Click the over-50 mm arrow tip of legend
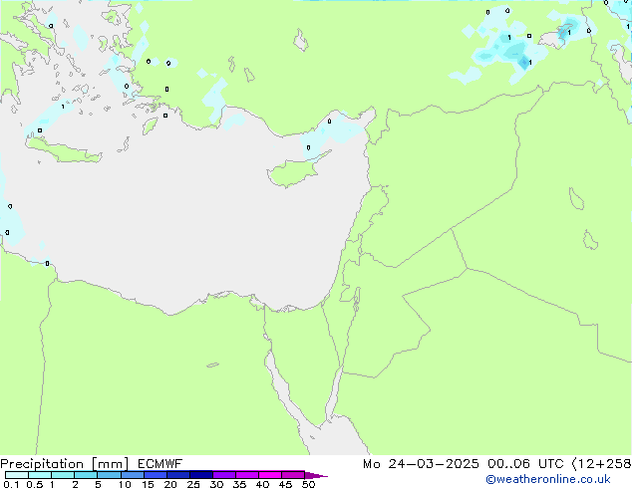The width and height of the screenshot is (632, 488). point(316,475)
